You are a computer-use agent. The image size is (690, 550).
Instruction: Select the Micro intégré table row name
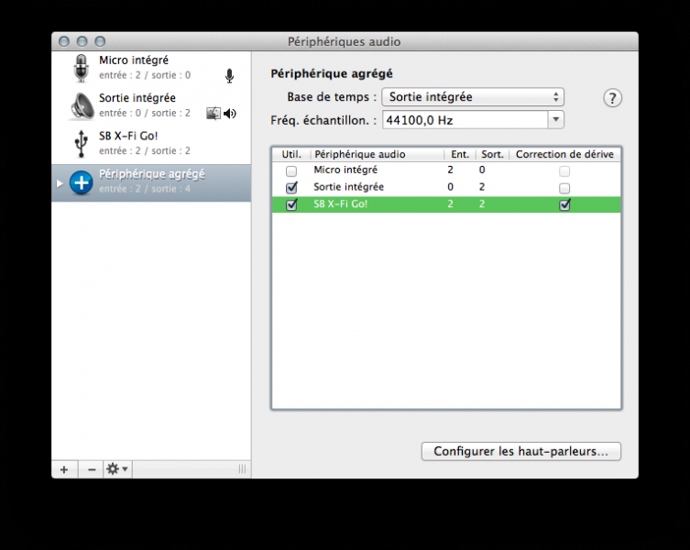(x=345, y=170)
